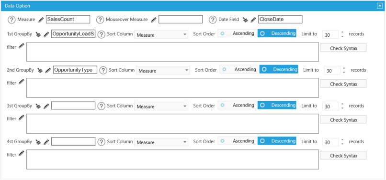Screen dimensions: 386x180
Task: Choose Ascending for 4st GroupBy sort order
Action: [x=237, y=141]
